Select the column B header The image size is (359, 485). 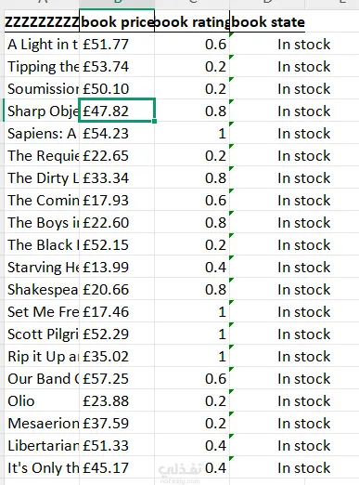[117, 3]
